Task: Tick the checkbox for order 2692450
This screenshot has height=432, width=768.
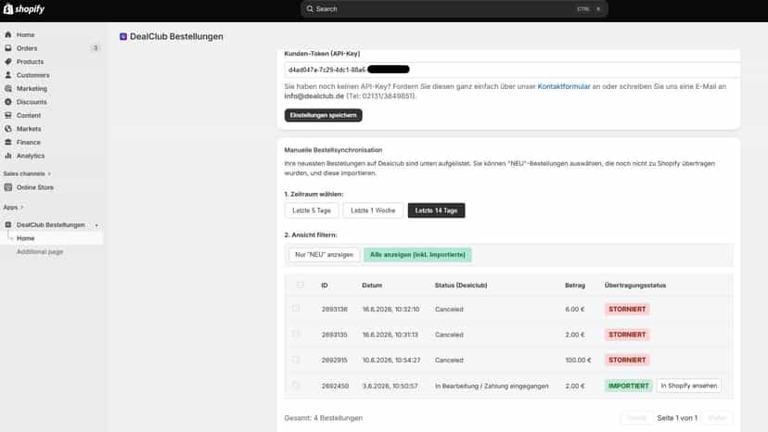Action: coord(295,385)
